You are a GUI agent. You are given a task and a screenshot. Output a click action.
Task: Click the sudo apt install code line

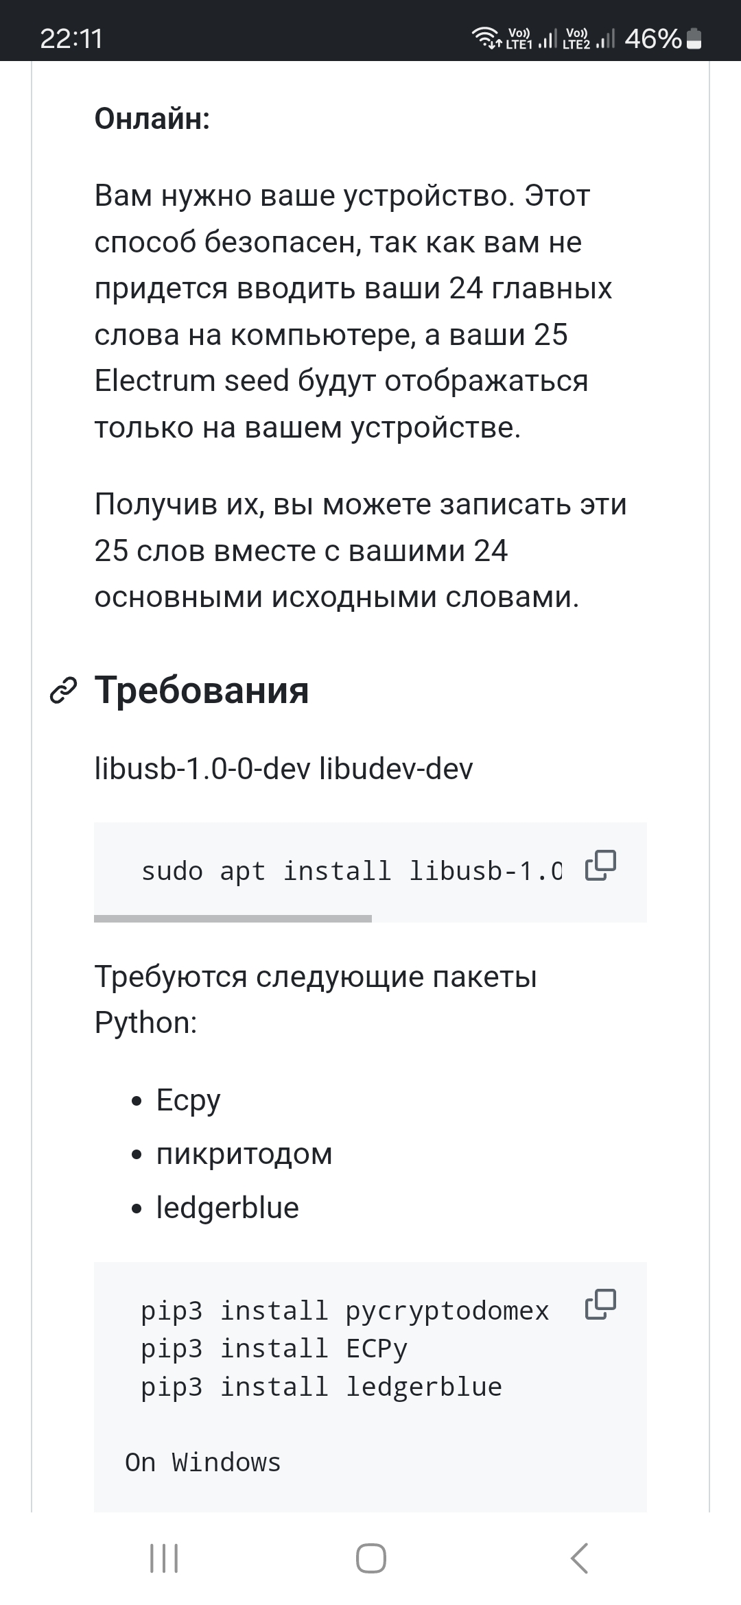(x=352, y=871)
